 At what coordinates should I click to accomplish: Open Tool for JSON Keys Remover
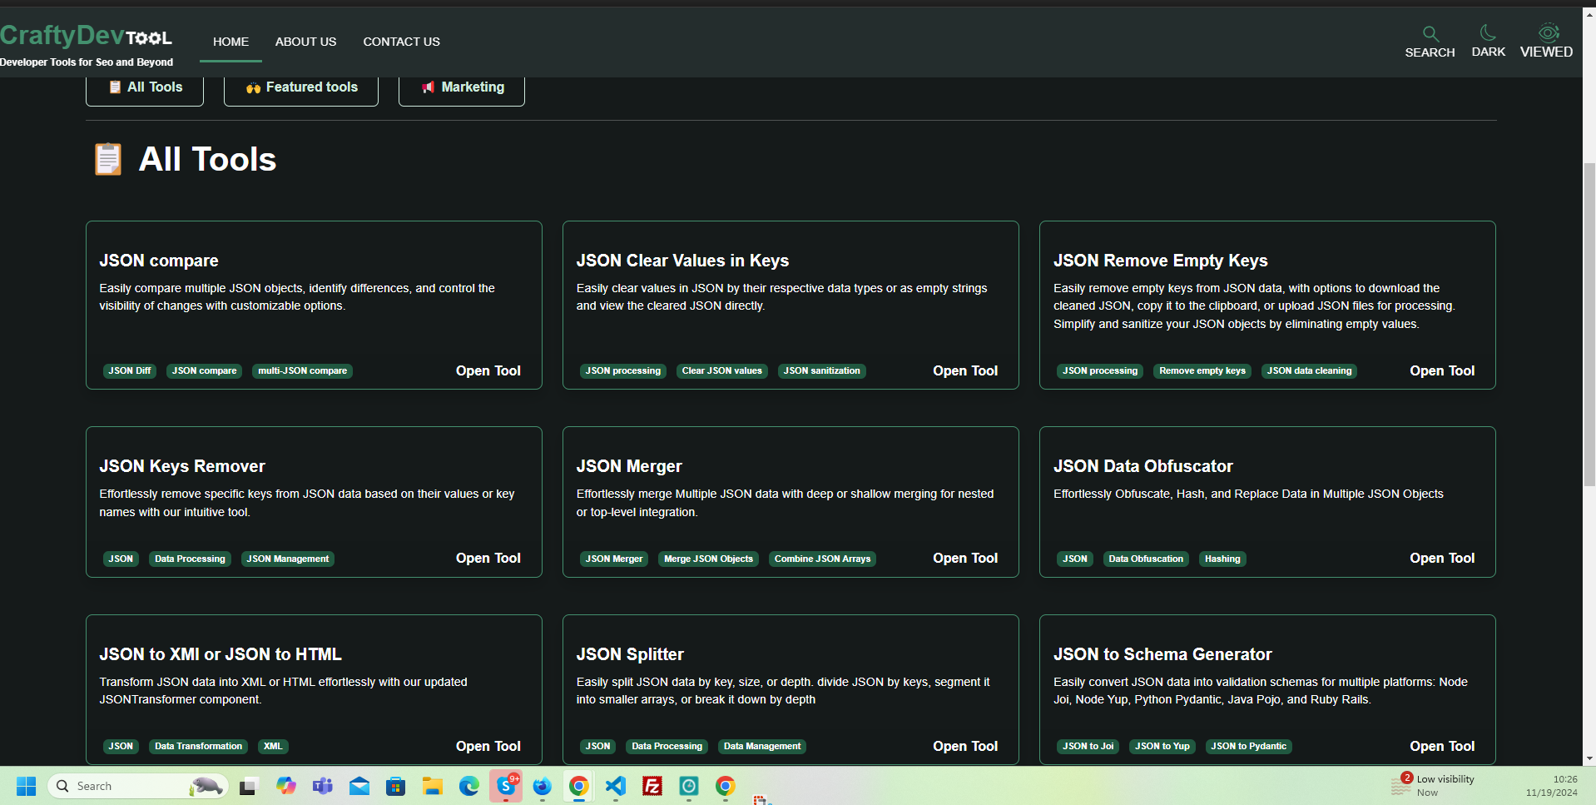click(x=488, y=558)
